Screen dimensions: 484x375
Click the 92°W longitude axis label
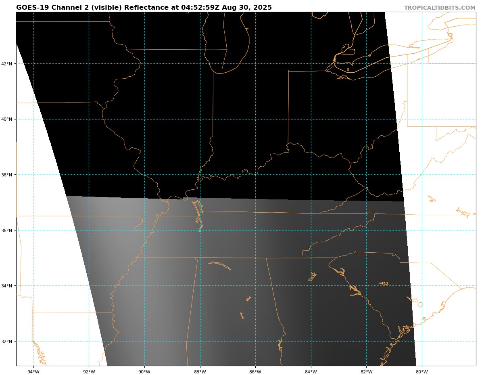coord(89,372)
